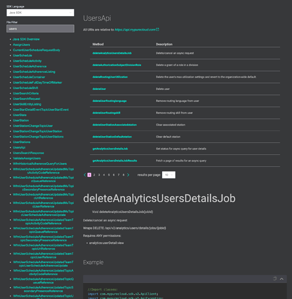Open UserScheduleShift sidebar entry
Image resolution: width=292 pixels, height=299 pixels.
pos(26,88)
